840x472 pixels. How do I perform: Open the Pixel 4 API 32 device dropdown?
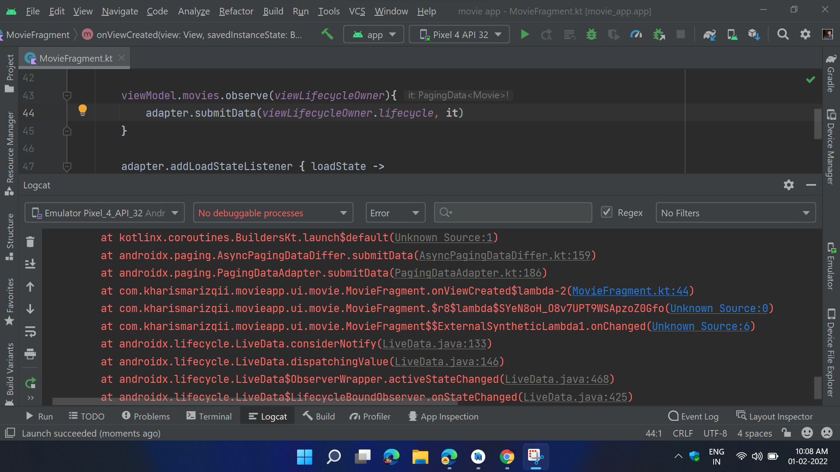pyautogui.click(x=459, y=34)
